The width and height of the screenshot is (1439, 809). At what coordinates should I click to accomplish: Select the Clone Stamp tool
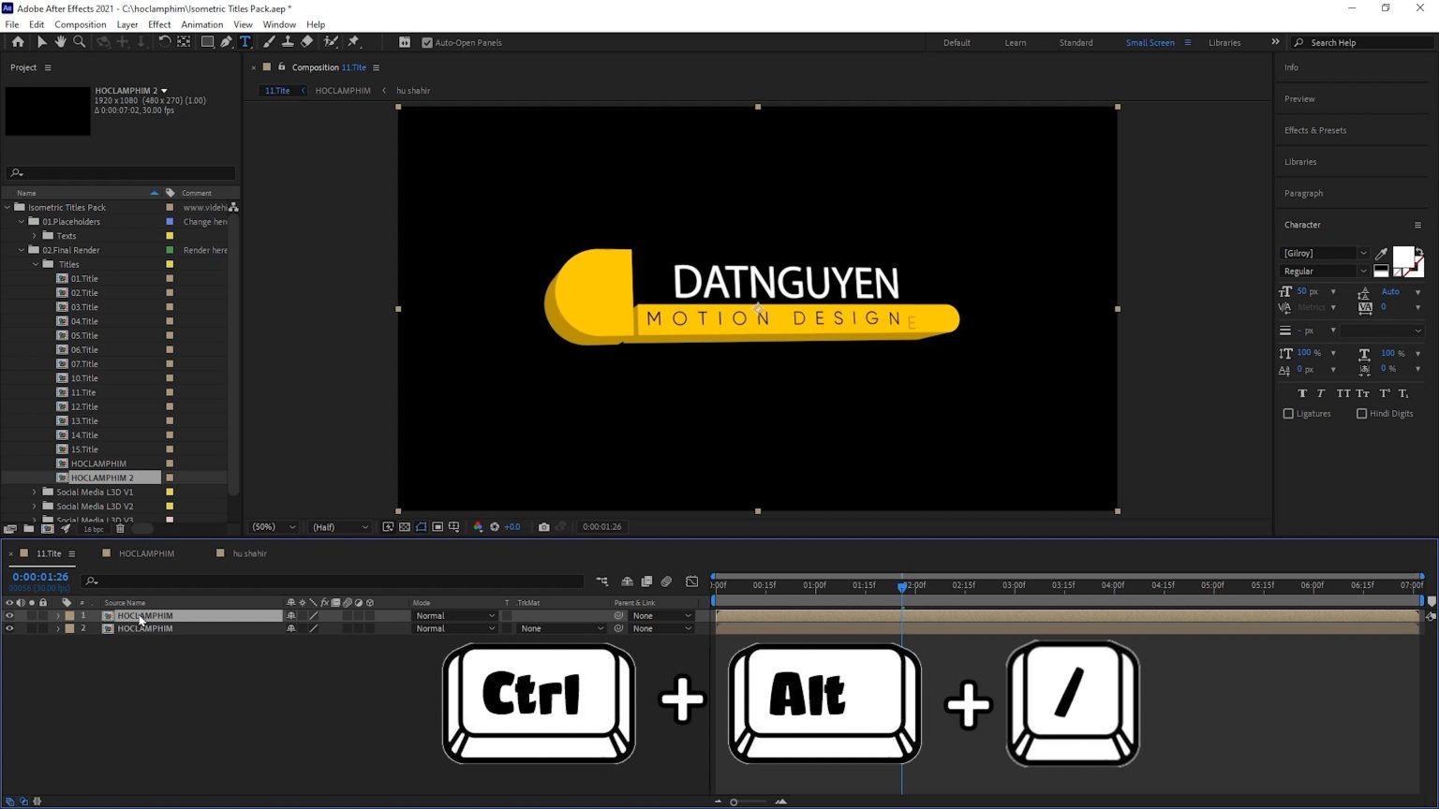point(288,41)
